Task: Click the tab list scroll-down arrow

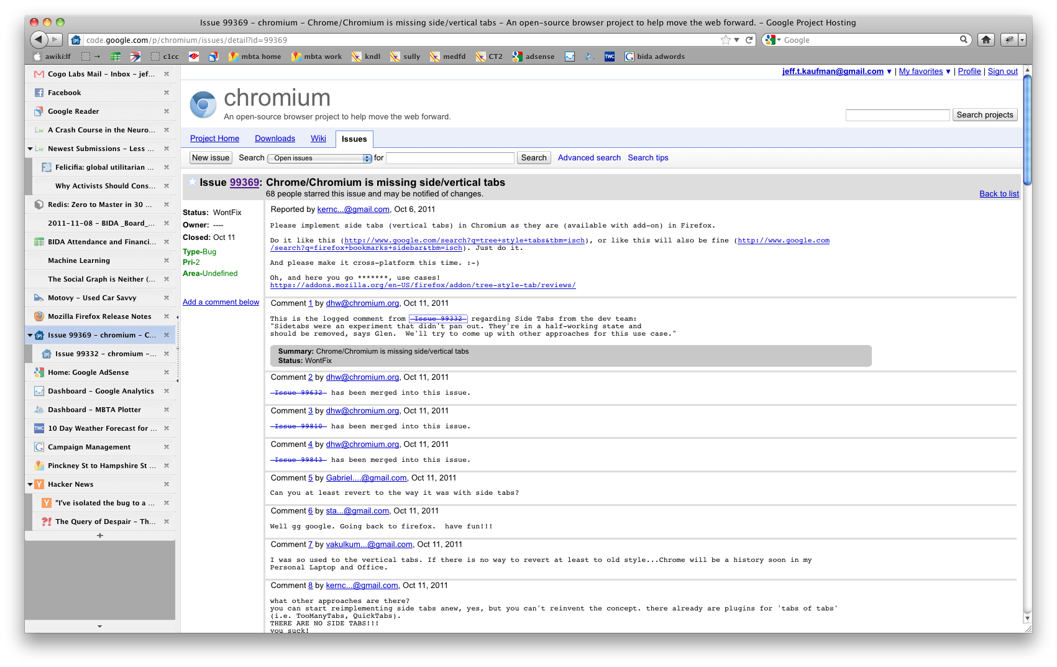Action: point(99,627)
